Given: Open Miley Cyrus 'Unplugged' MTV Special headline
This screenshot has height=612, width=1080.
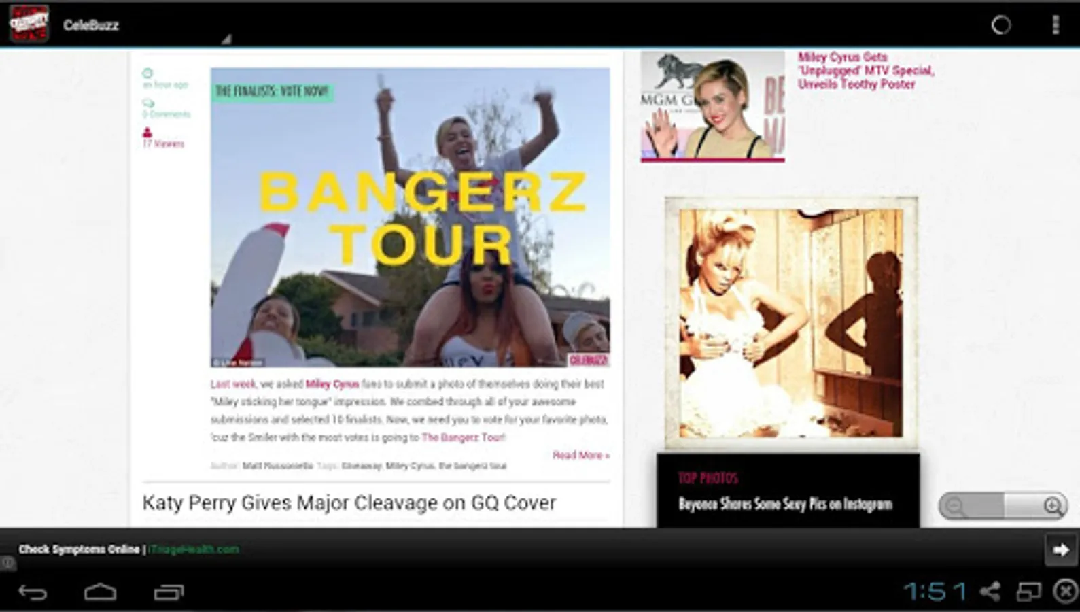Looking at the screenshot, I should click(866, 71).
